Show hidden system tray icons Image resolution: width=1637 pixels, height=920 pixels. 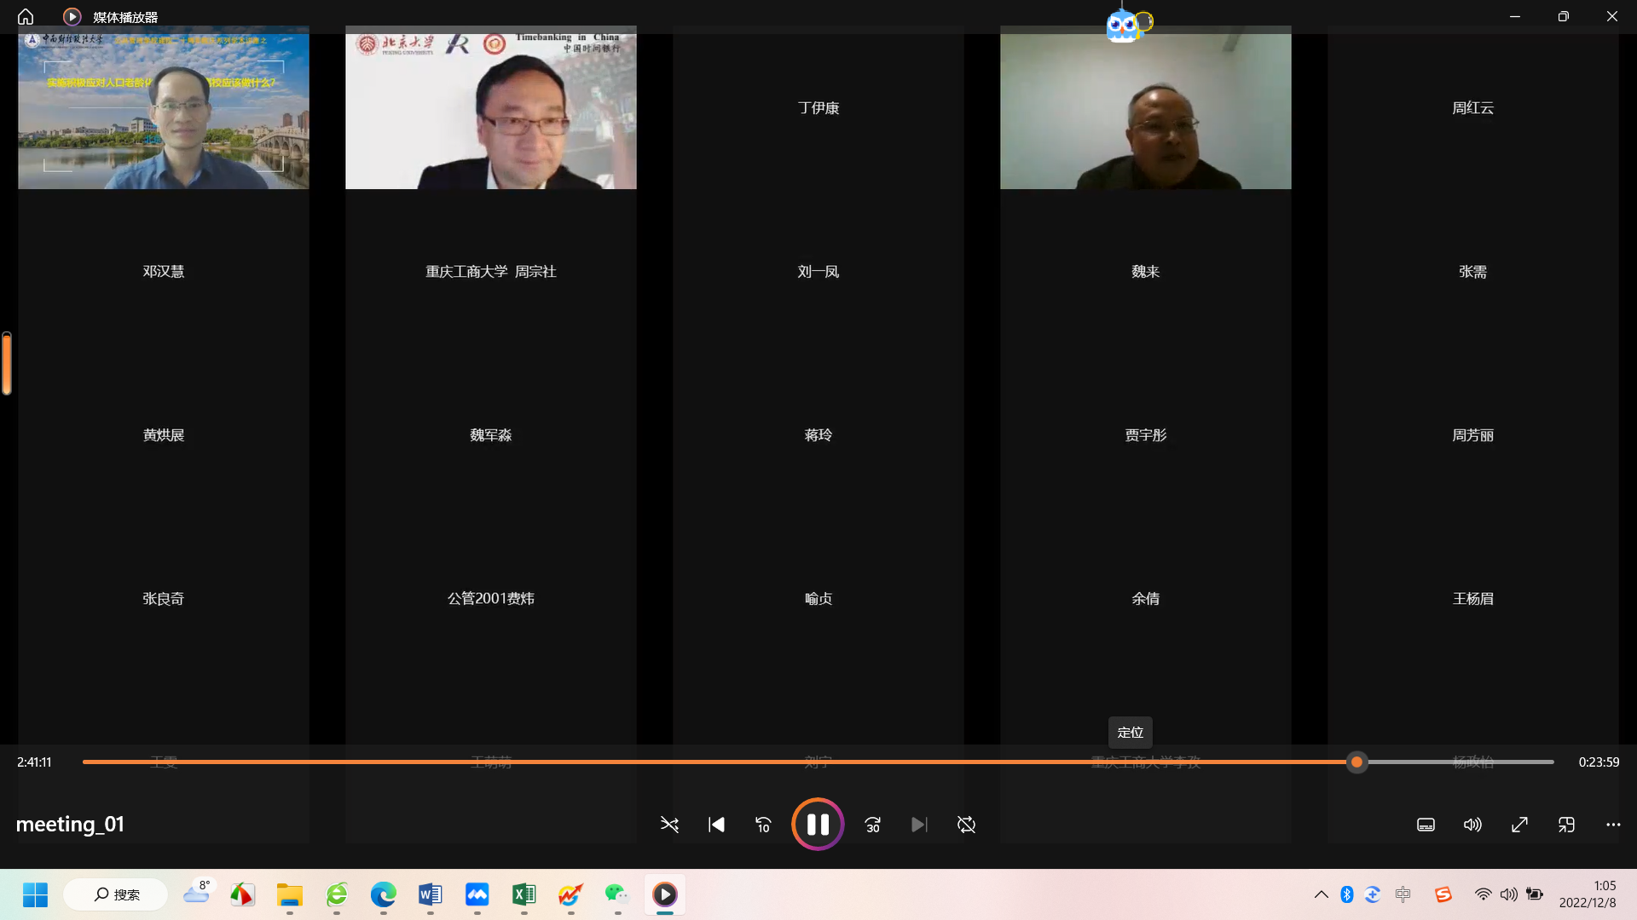click(x=1321, y=894)
